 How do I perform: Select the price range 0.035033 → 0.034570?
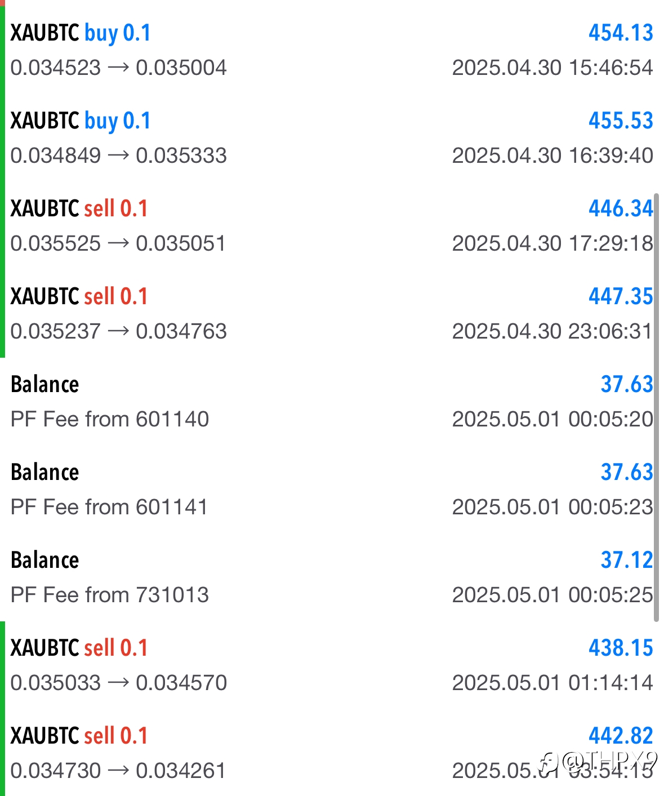(118, 683)
